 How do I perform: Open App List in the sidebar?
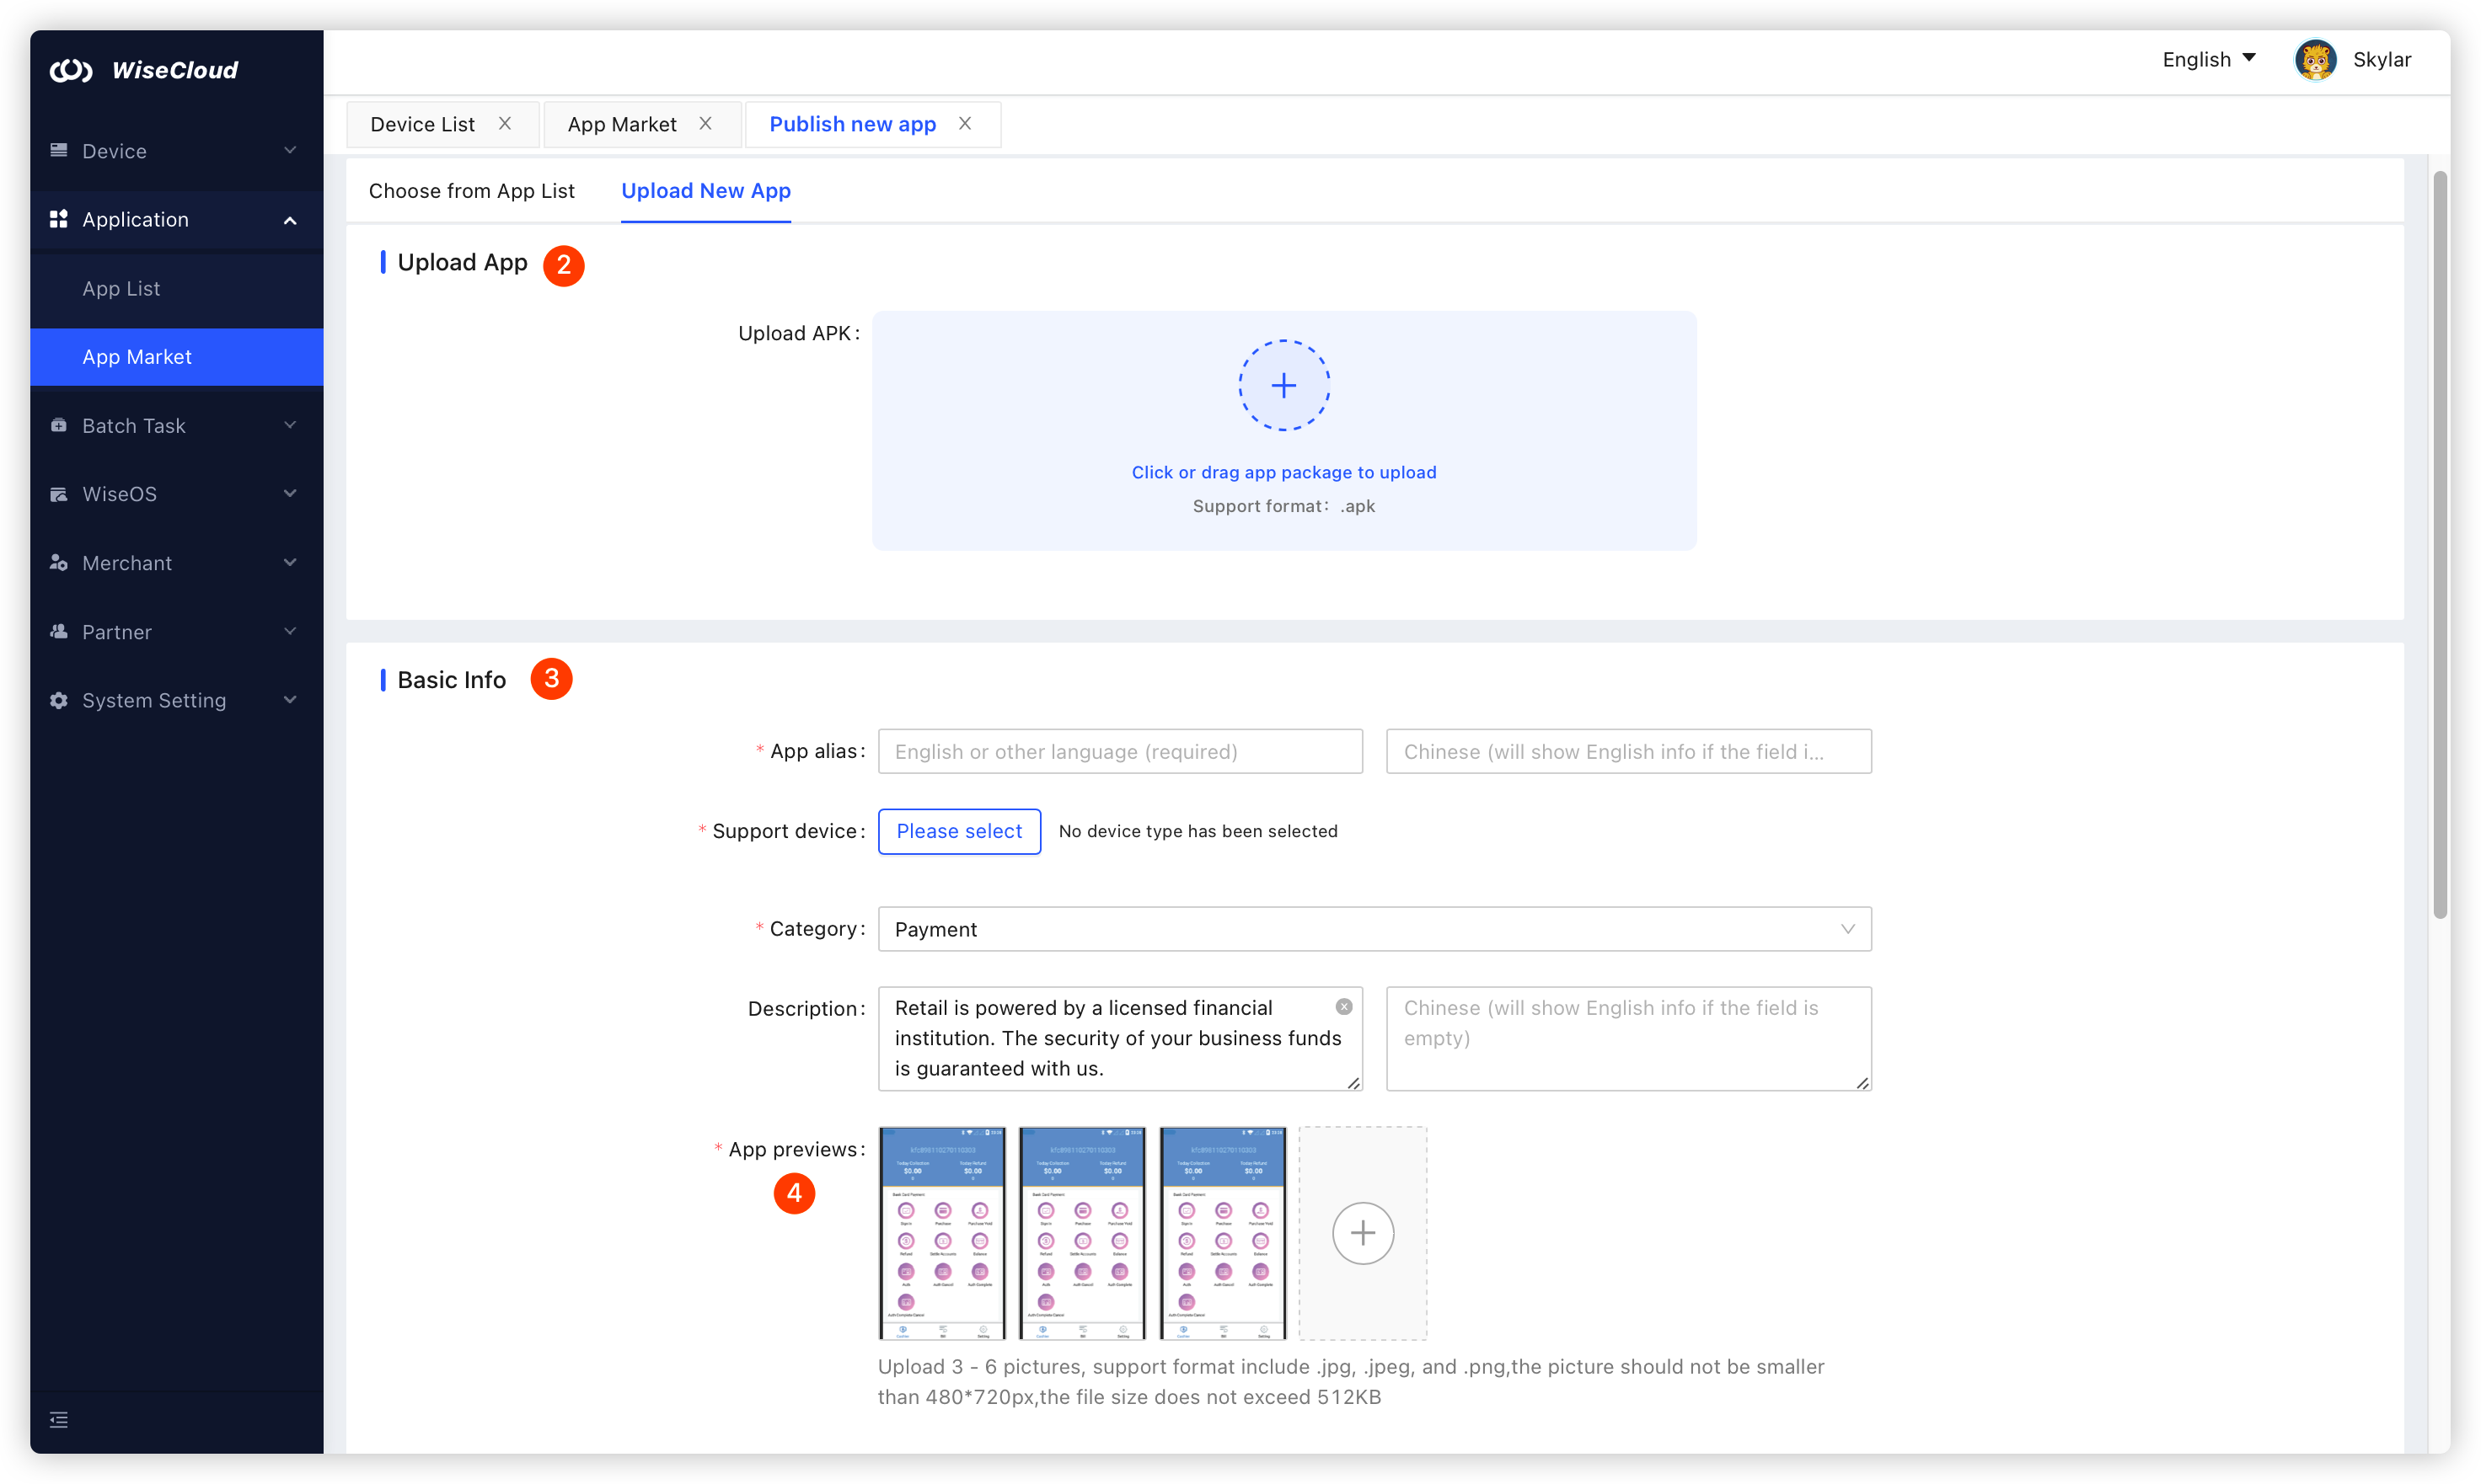coord(121,288)
